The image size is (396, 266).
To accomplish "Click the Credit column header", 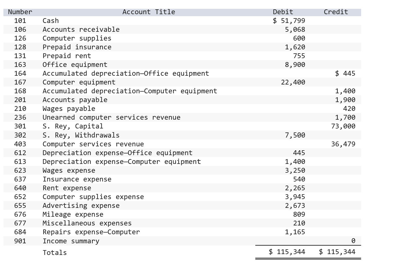I will coord(336,12).
